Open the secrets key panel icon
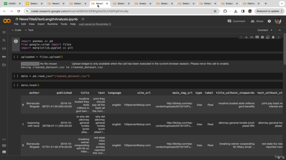286x160 pixels. click(4, 57)
